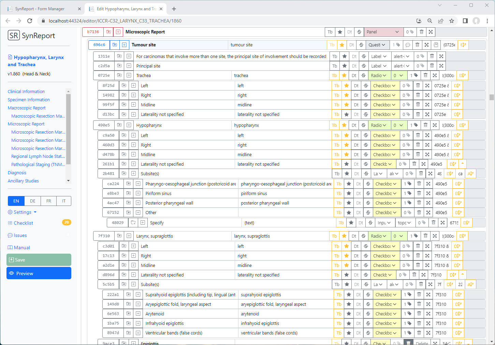Switch to the SynReport - Form Manager tab
This screenshot has height=345, width=495.
click(x=41, y=9)
